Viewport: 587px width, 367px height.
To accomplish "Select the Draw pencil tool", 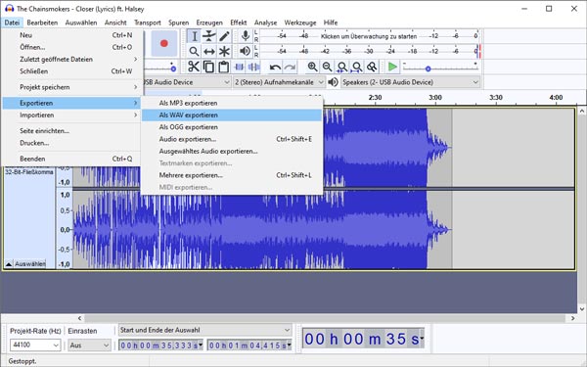I will tap(224, 36).
